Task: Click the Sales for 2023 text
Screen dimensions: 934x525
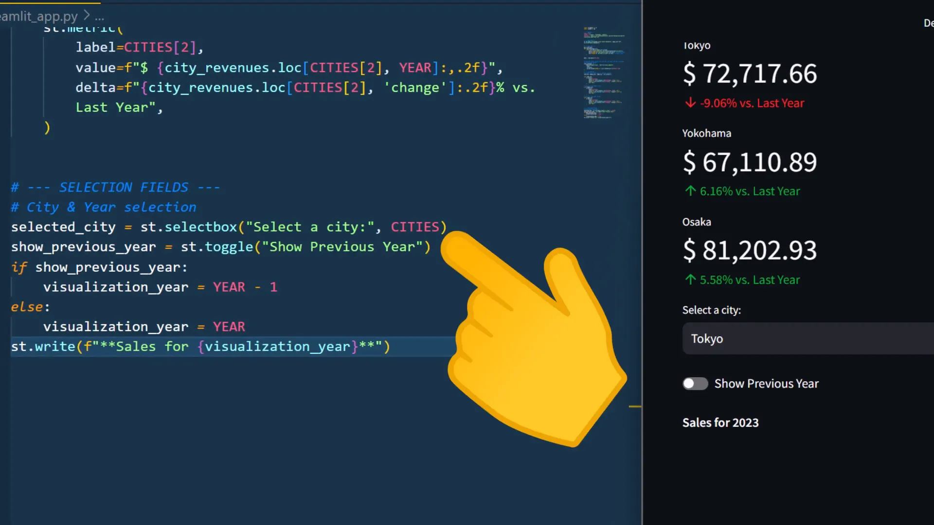Action: coord(720,422)
